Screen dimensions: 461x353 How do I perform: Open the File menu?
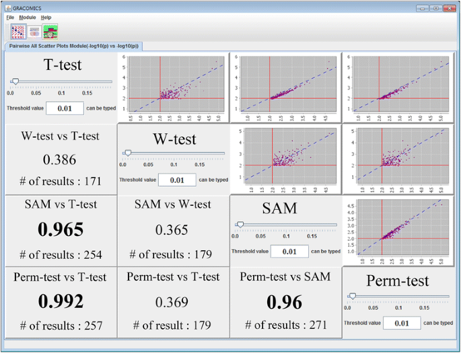coord(10,17)
